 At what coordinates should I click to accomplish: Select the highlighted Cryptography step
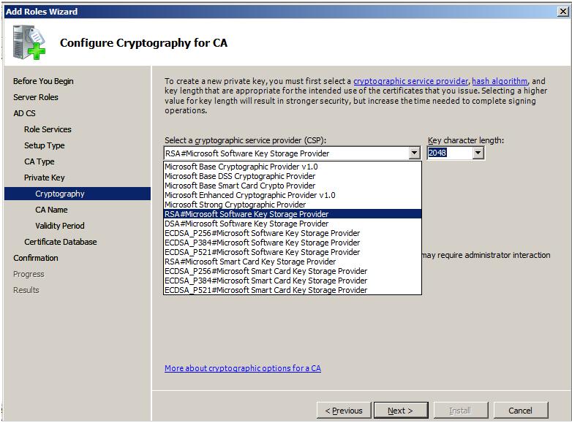pyautogui.click(x=78, y=194)
